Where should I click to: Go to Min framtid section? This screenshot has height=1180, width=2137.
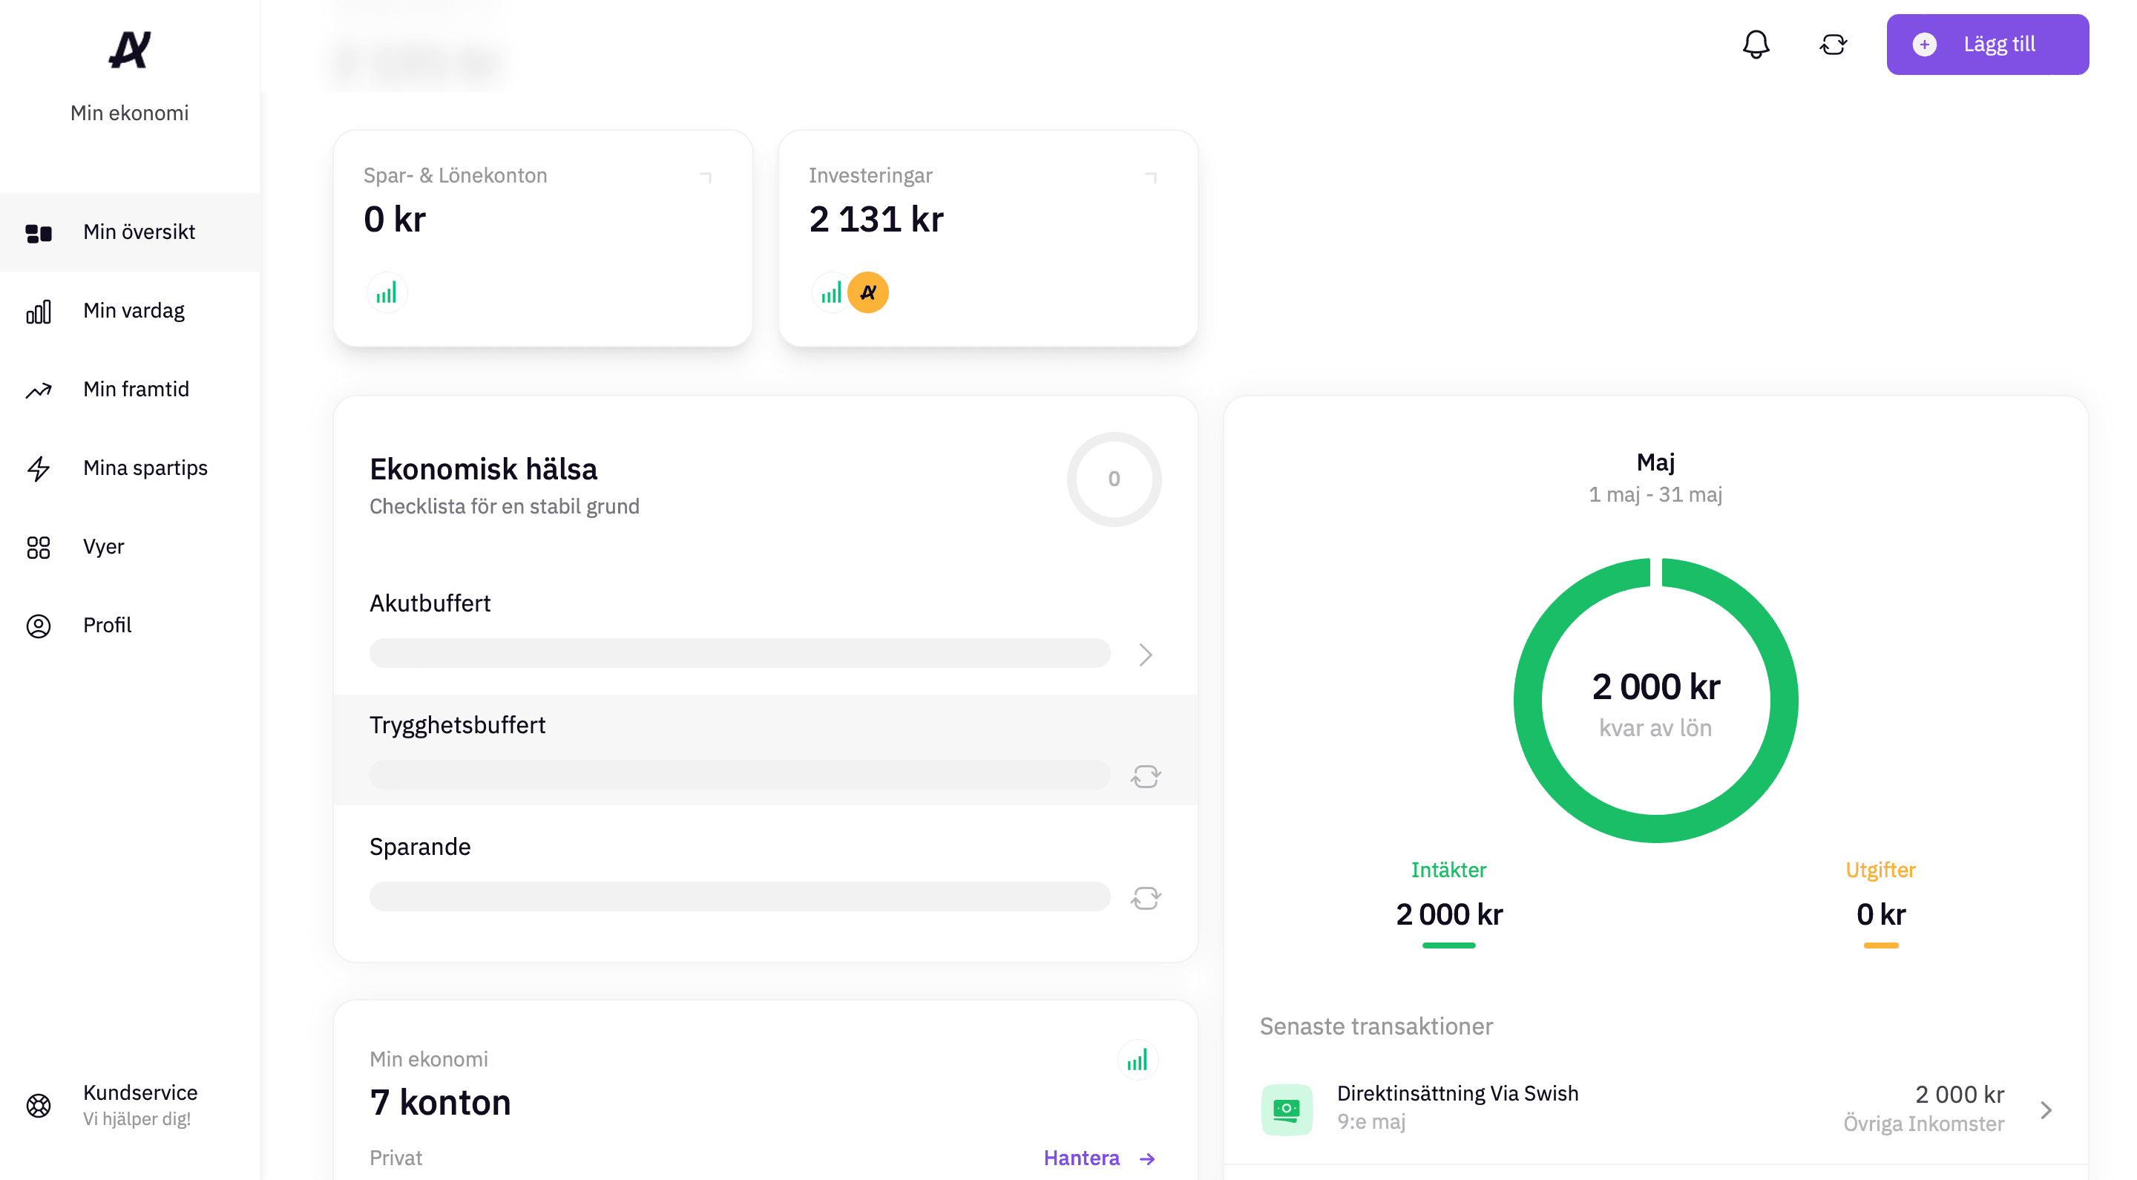[x=135, y=389]
